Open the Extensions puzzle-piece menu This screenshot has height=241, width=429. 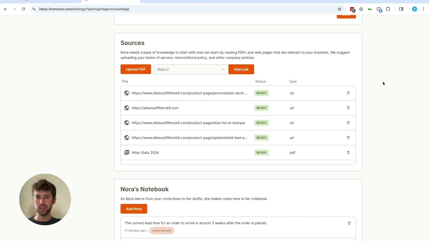pos(388,9)
